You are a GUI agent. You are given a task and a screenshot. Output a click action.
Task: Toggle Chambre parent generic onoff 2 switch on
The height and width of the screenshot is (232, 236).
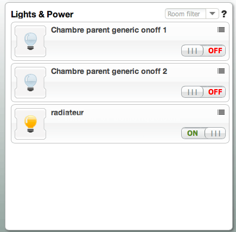(203, 92)
